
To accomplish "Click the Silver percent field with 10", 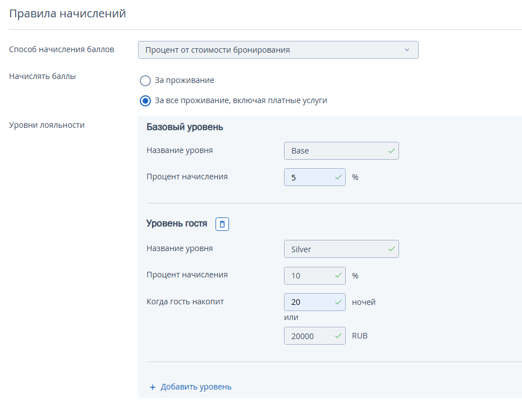I will (314, 276).
